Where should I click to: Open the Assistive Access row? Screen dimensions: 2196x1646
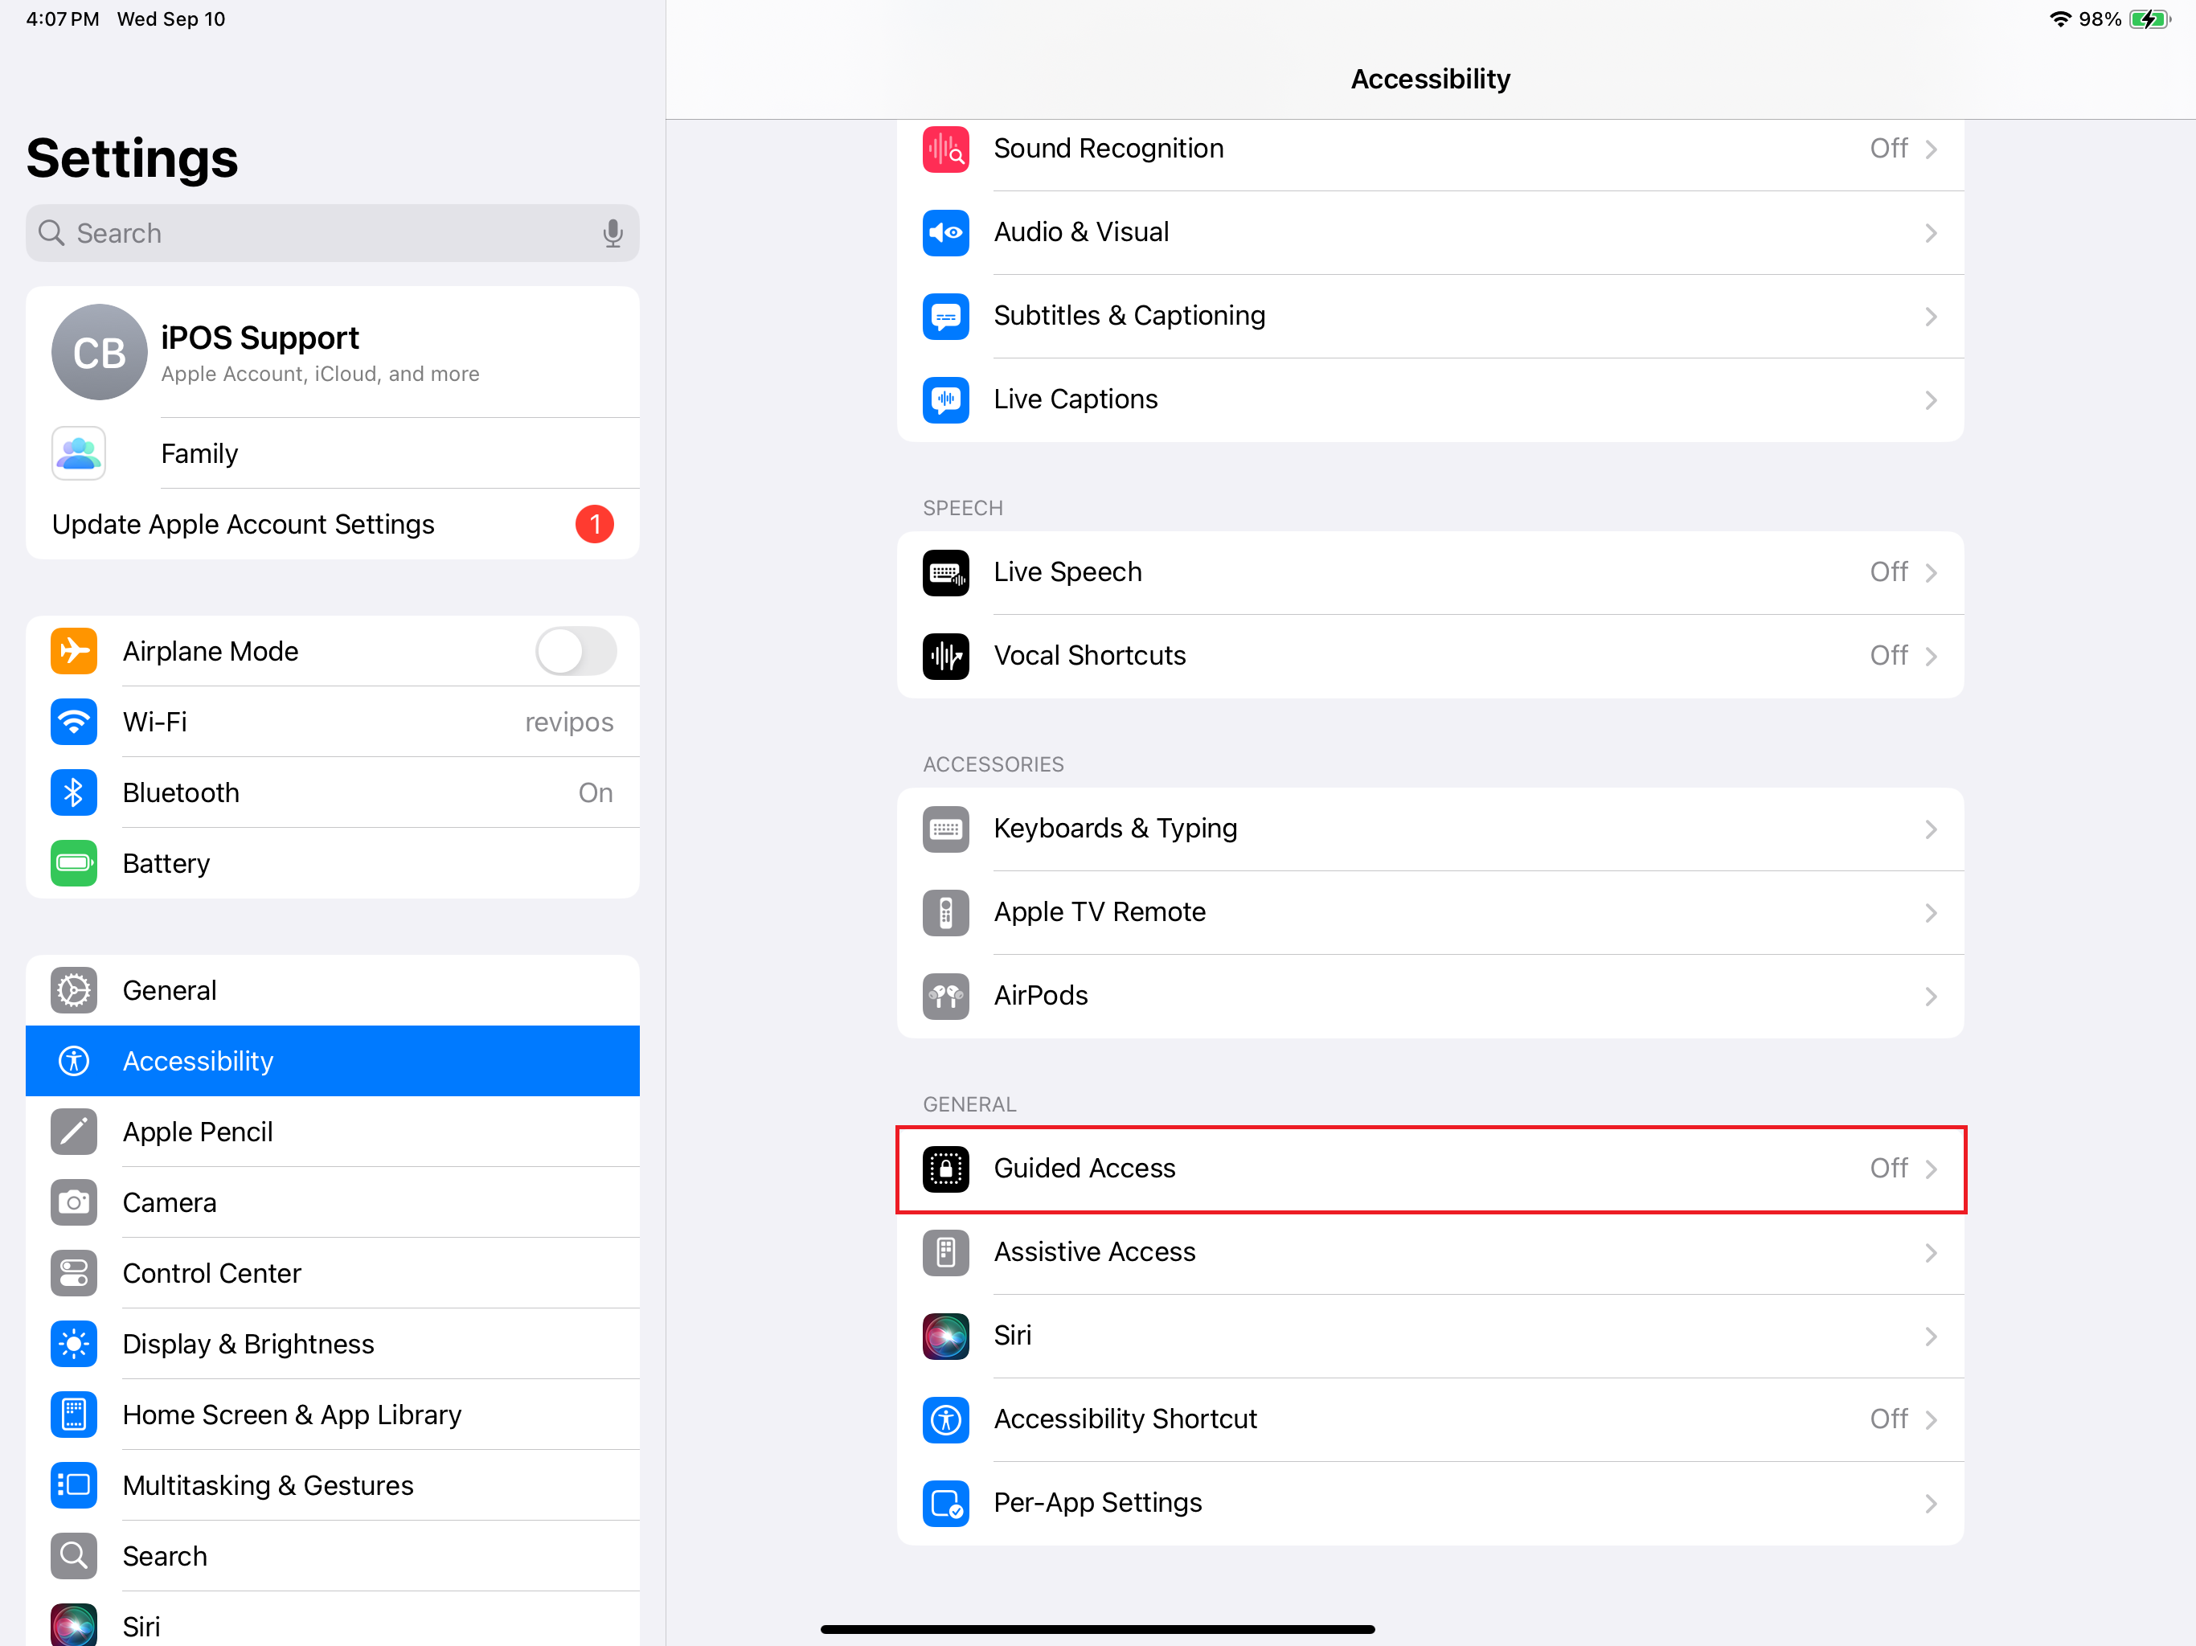click(x=1431, y=1252)
